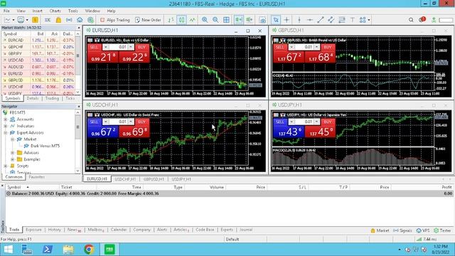Select the crosshair tool
This screenshot has height=256, width=455.
pyautogui.click(x=287, y=20)
